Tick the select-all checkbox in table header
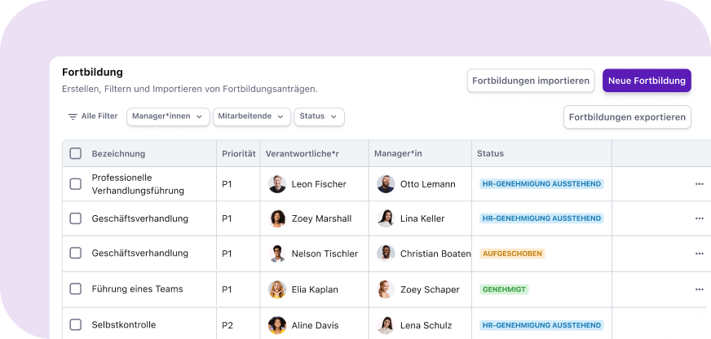711x339 pixels. [76, 153]
